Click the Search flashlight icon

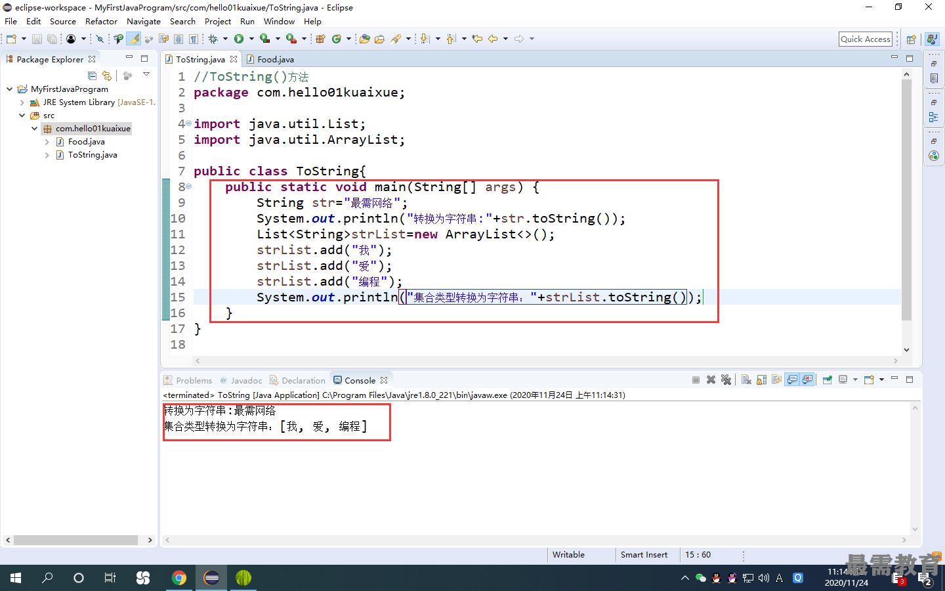click(x=396, y=39)
